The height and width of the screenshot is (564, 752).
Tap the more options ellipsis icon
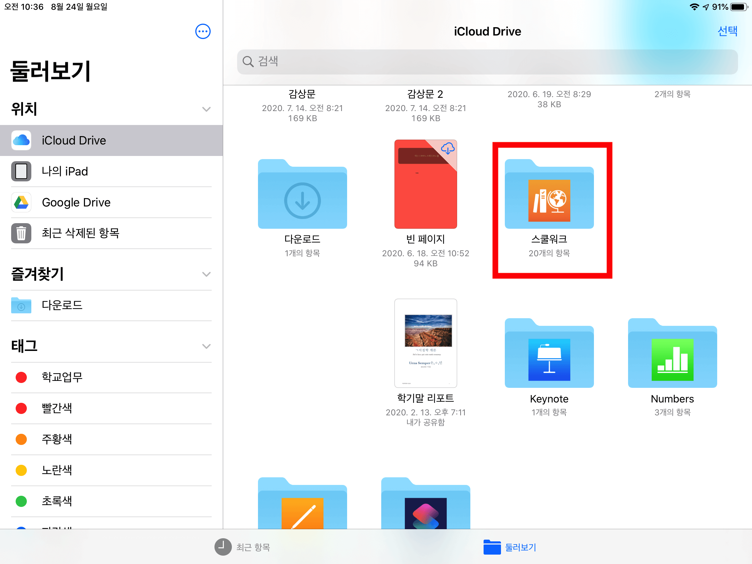click(203, 32)
